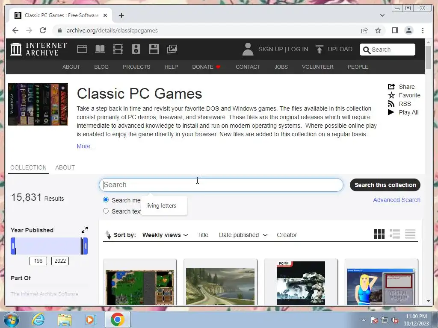Open browser share page icon
Screen dimensions: 438x328
pyautogui.click(x=364, y=30)
